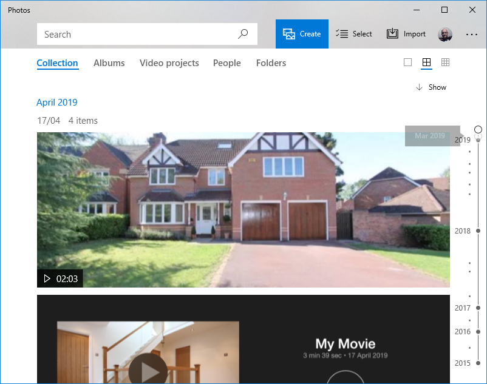This screenshot has width=487, height=384.
Task: Open the April 2019 heading link
Action: (x=57, y=103)
